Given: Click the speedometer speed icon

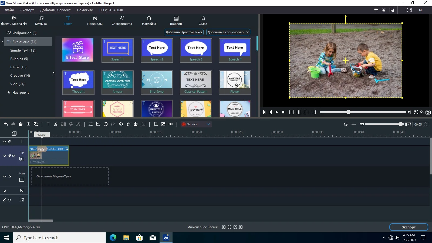Looking at the screenshot, I should tap(113, 124).
